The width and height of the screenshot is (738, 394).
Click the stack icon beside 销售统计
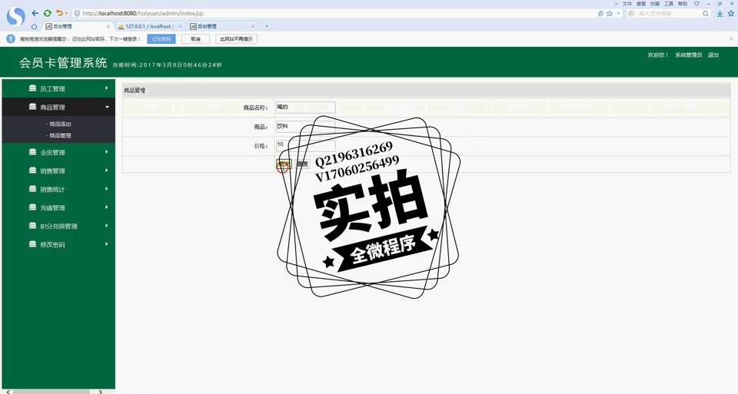coord(32,189)
